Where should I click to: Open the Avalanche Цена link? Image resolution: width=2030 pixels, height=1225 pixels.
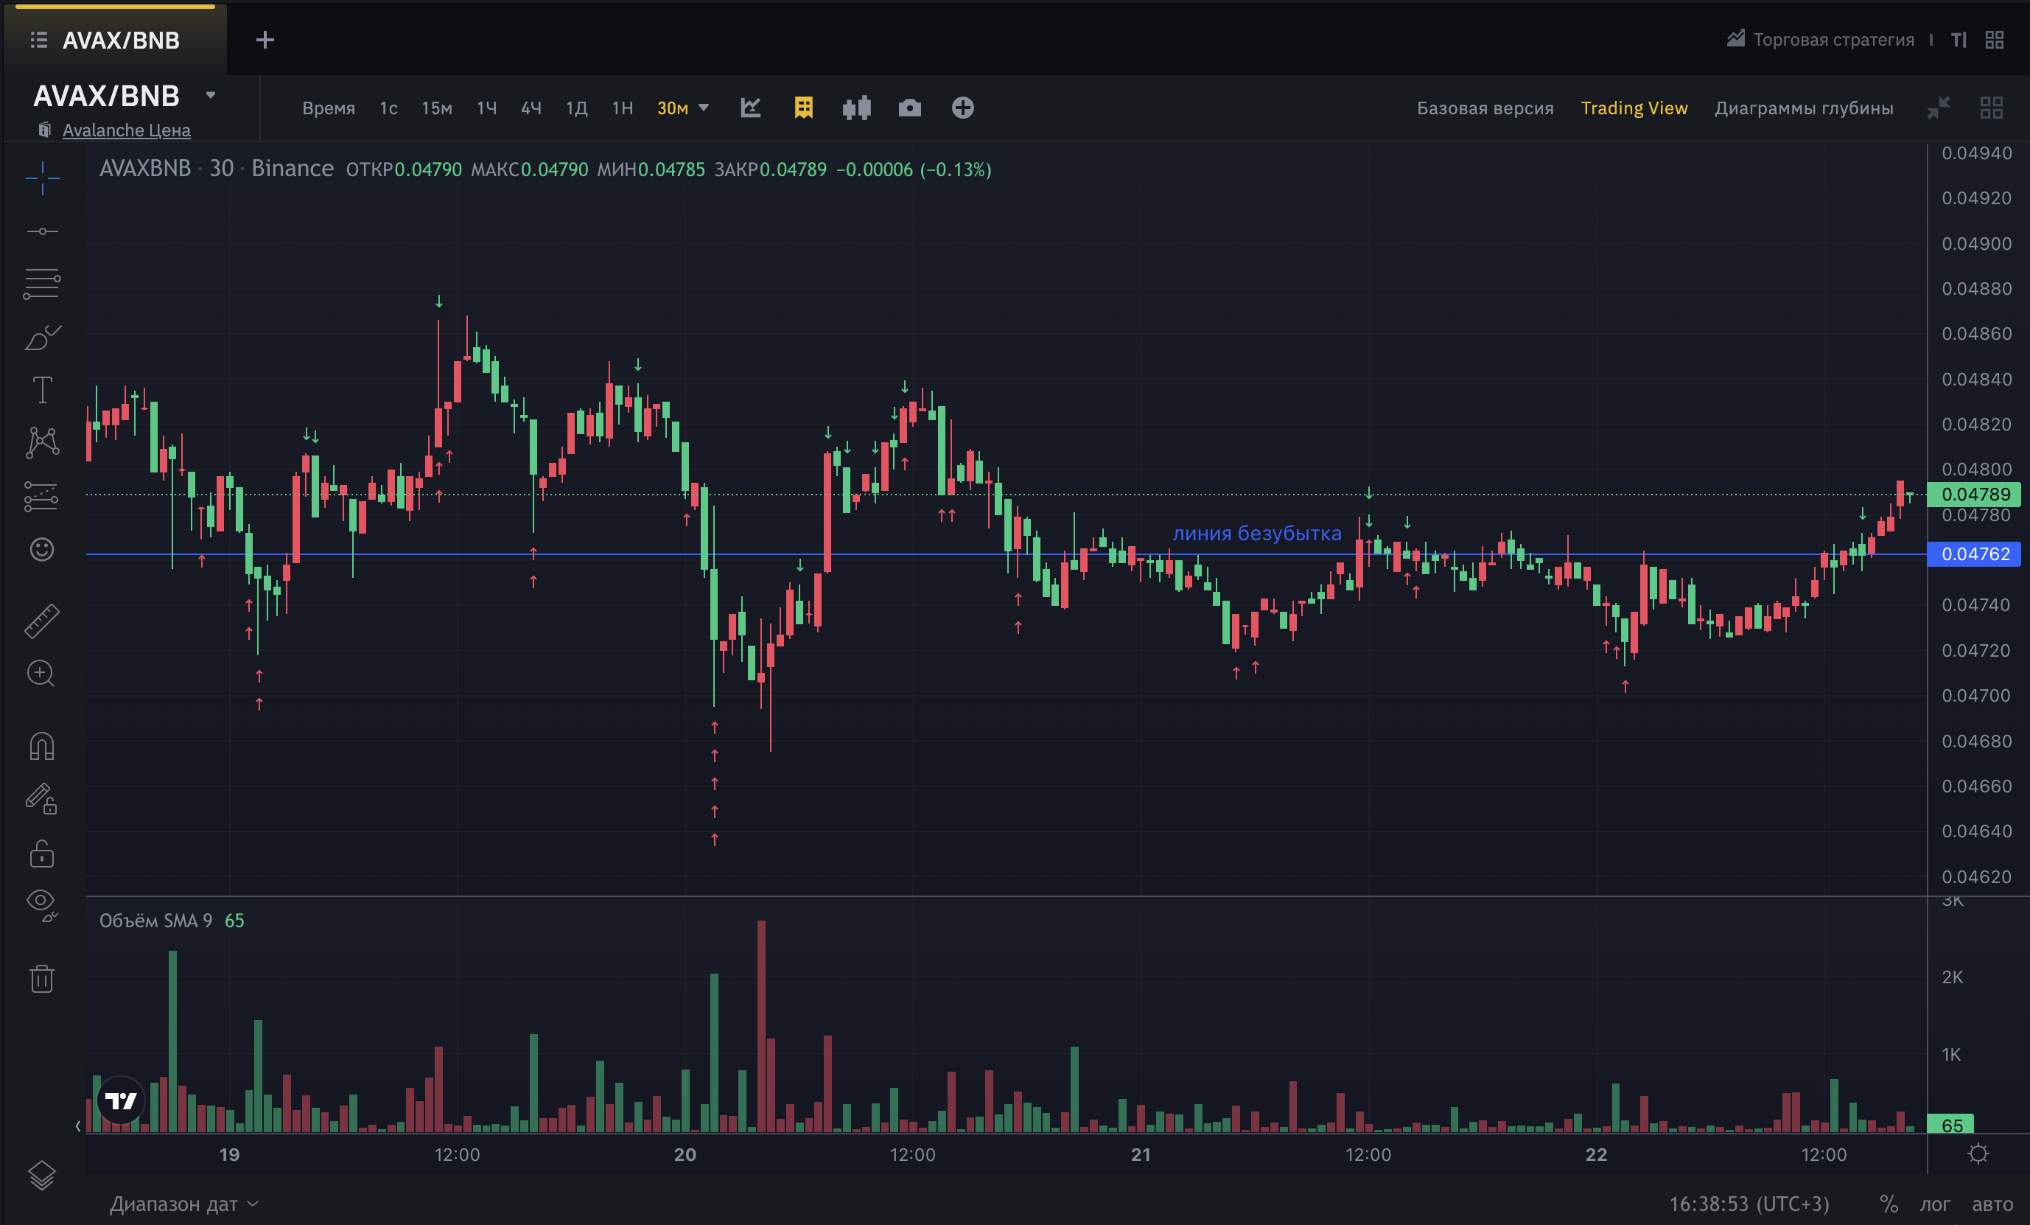pyautogui.click(x=126, y=130)
